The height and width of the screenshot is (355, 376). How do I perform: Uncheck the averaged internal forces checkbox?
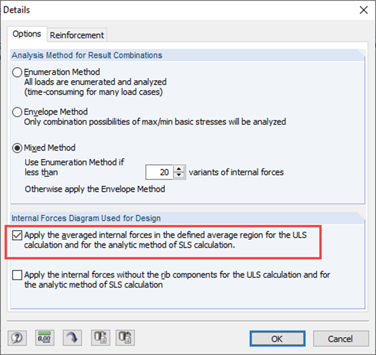(x=17, y=235)
